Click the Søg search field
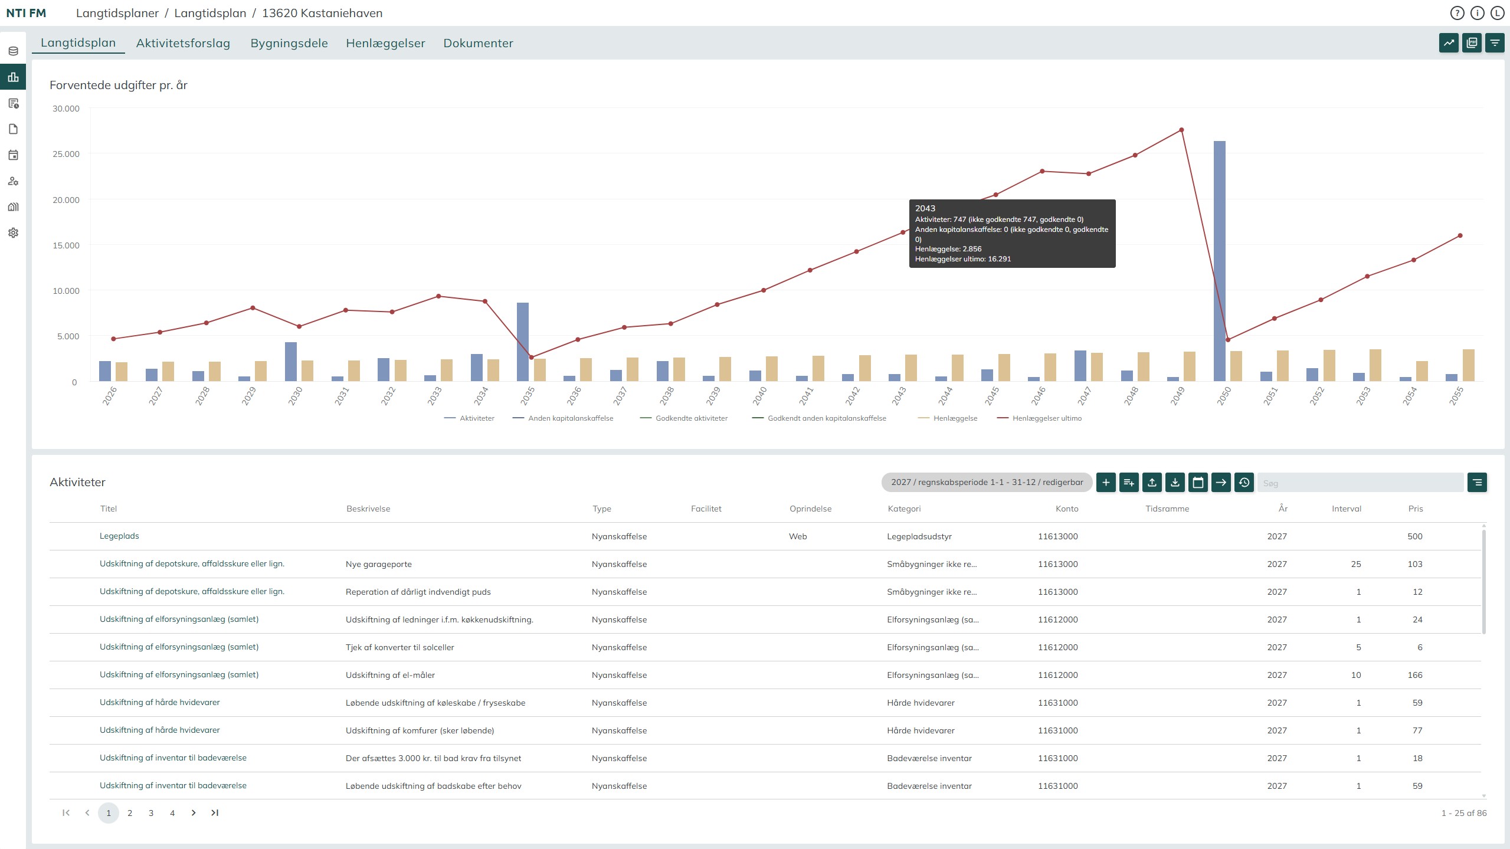 tap(1360, 483)
